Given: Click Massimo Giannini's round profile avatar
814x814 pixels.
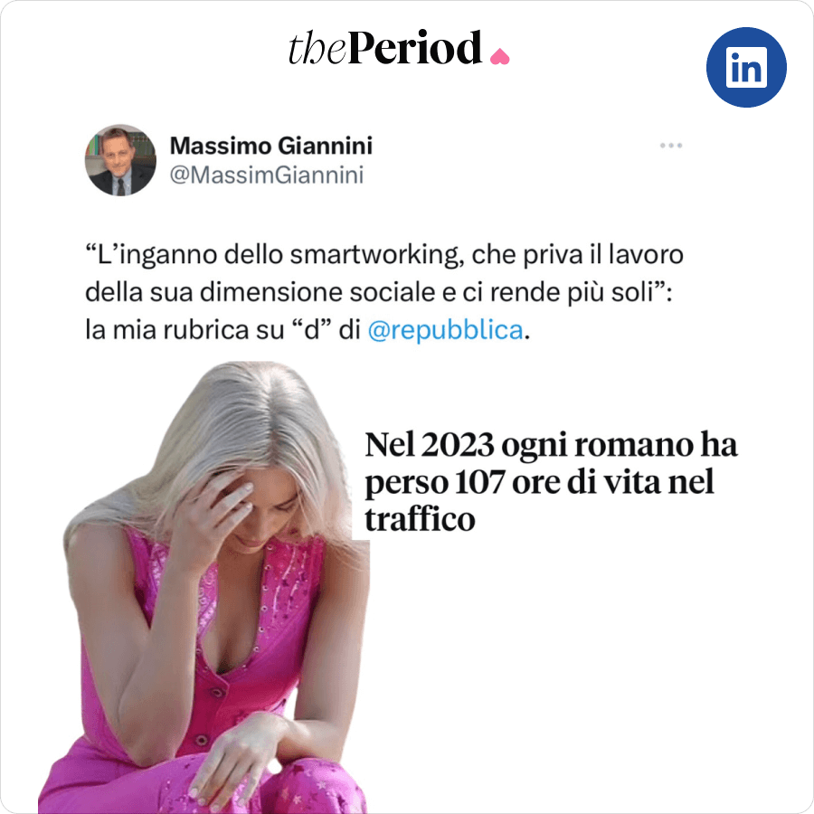Looking at the screenshot, I should click(120, 160).
